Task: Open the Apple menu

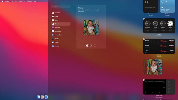Action: click(x=3, y=1)
